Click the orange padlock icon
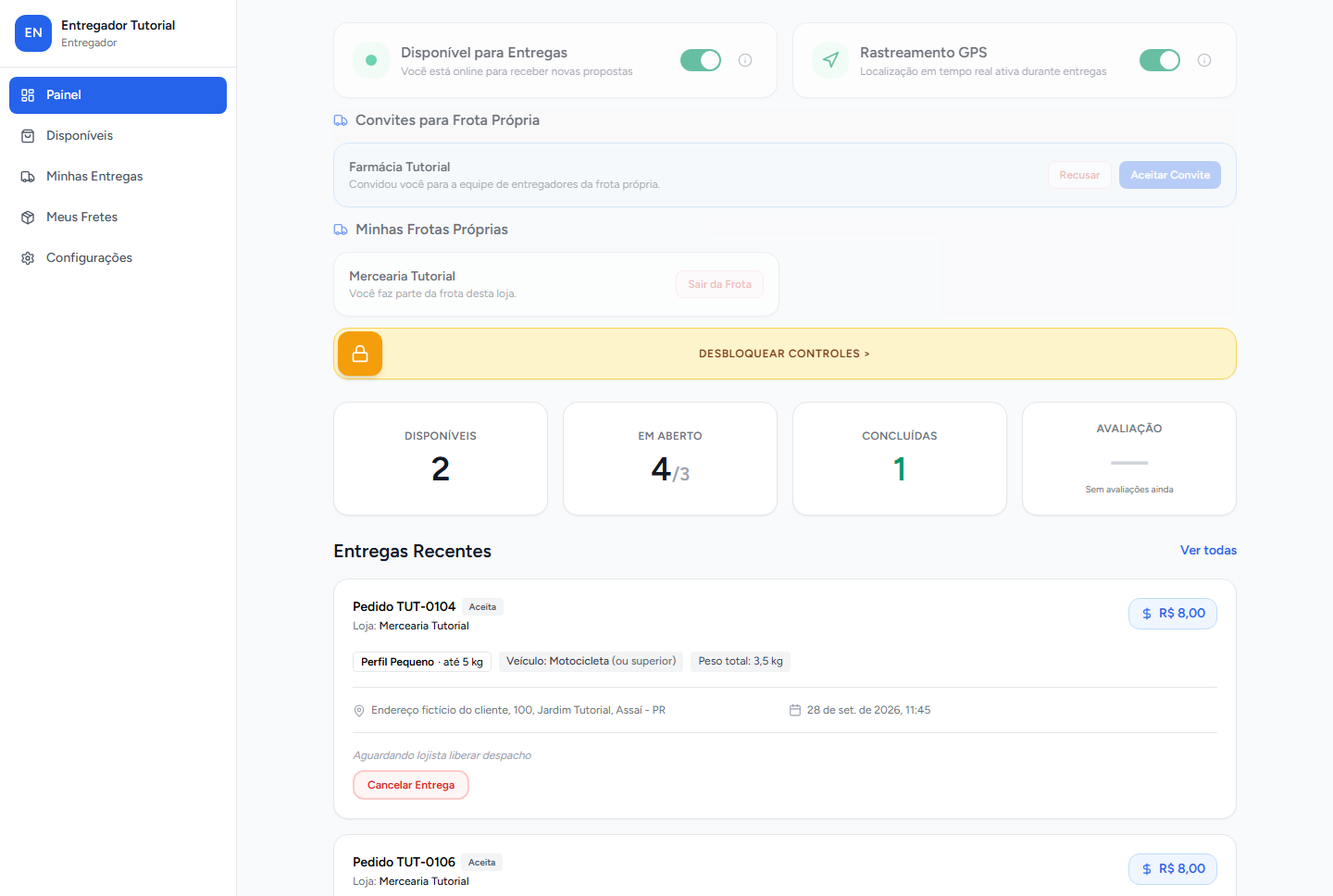1333x896 pixels. [360, 354]
